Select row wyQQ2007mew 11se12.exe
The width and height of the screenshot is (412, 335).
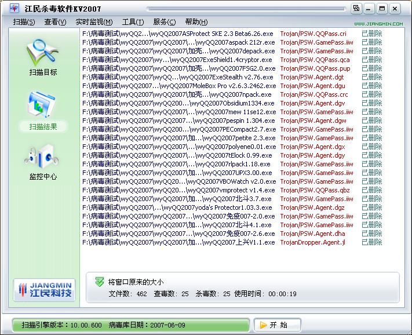(232, 112)
